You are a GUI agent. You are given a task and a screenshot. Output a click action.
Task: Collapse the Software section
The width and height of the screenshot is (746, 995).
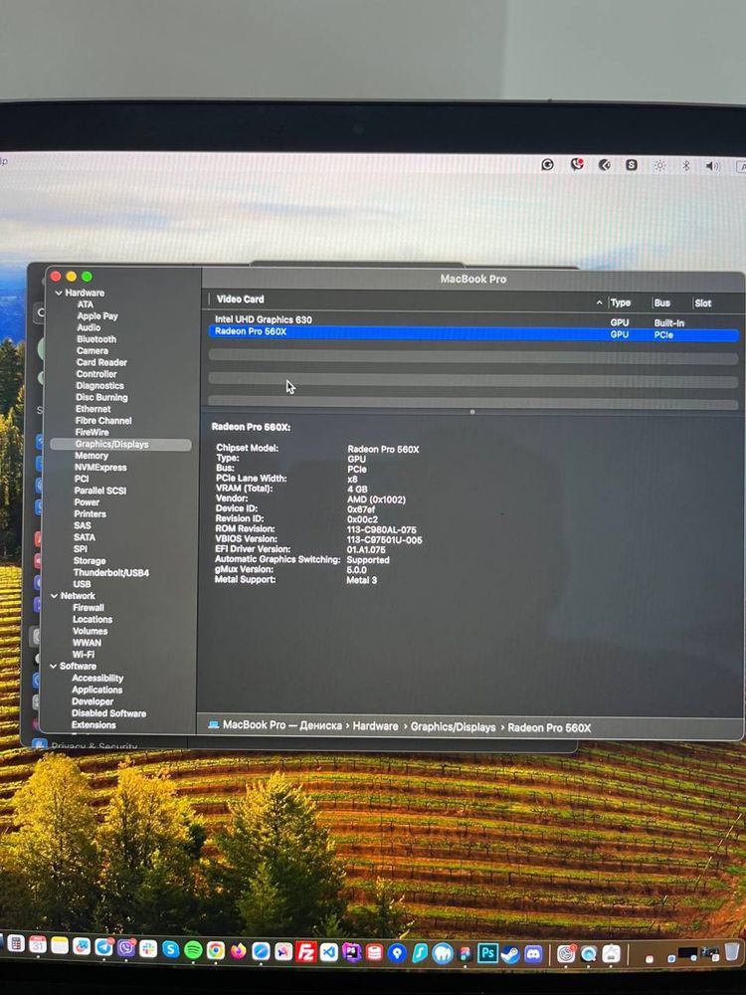[54, 667]
